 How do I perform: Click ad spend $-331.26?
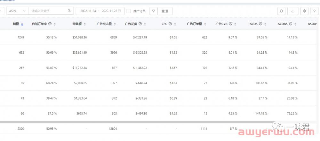pyautogui.click(x=141, y=98)
